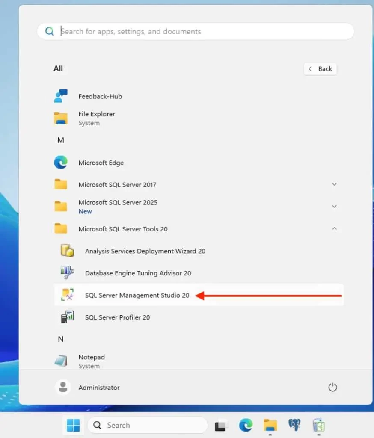This screenshot has height=438, width=374.
Task: Click the File Explorer text label
Action: click(97, 114)
